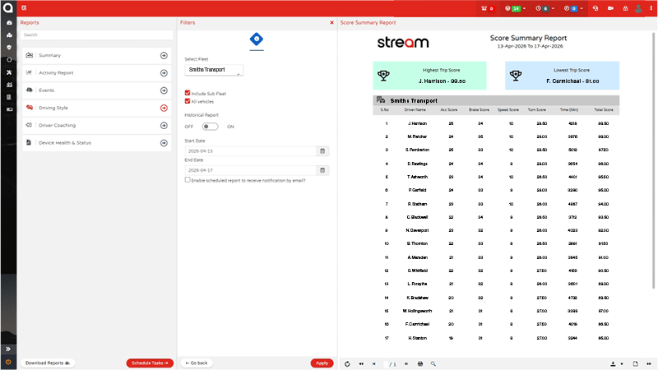
Task: Click the page view document icon
Action: click(635, 363)
